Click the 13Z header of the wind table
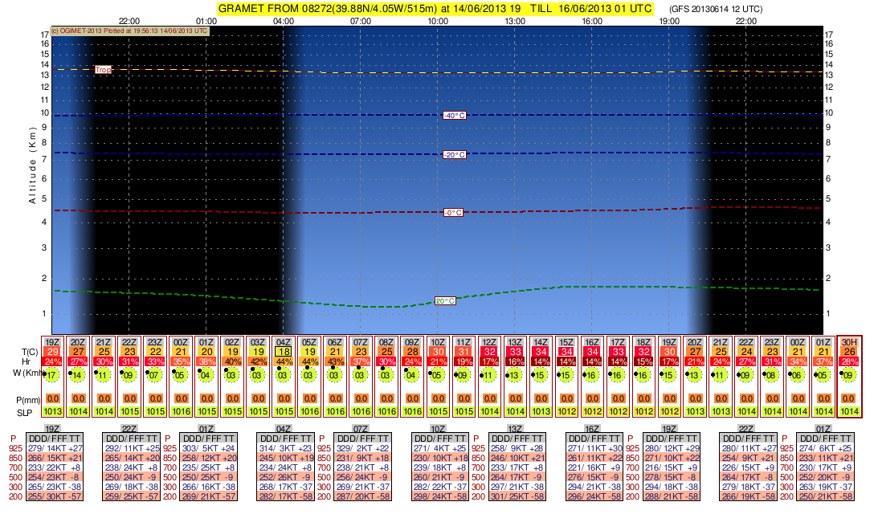Screen dimensions: 874x514 [x=515, y=429]
